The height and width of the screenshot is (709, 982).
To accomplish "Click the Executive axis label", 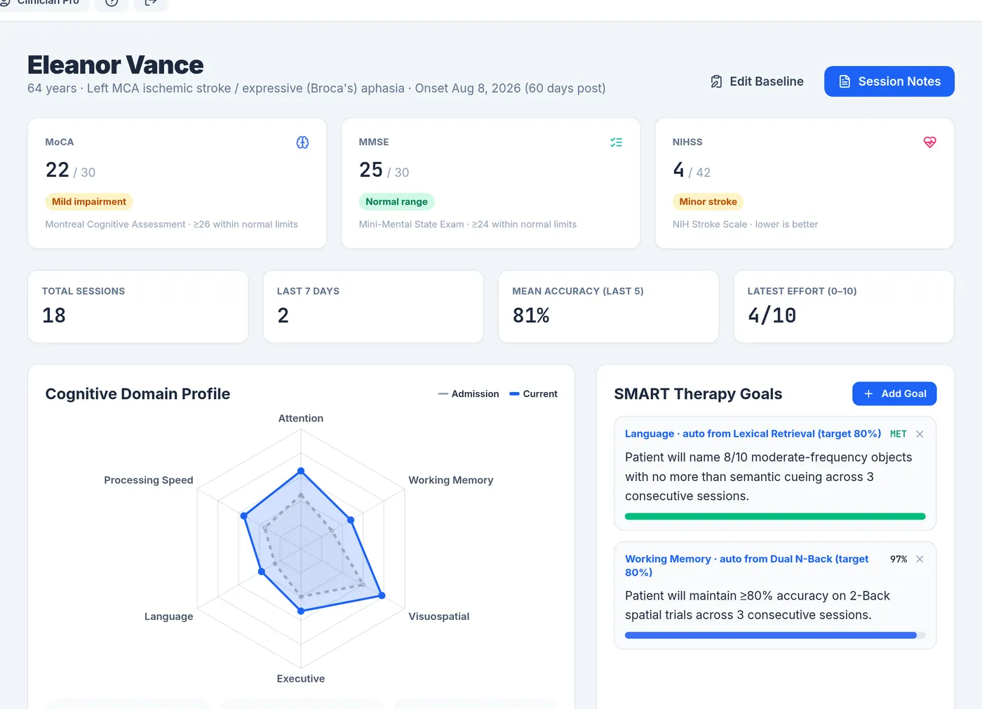I will (301, 679).
